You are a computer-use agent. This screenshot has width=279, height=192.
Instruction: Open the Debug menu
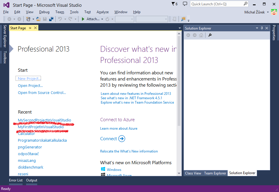(x=44, y=12)
